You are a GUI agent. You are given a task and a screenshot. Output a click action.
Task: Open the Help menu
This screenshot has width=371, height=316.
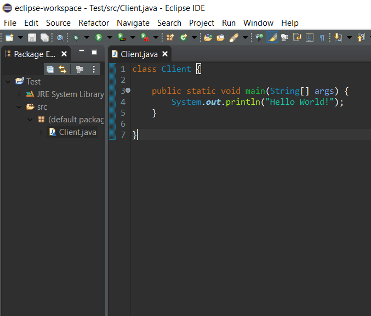tap(290, 23)
